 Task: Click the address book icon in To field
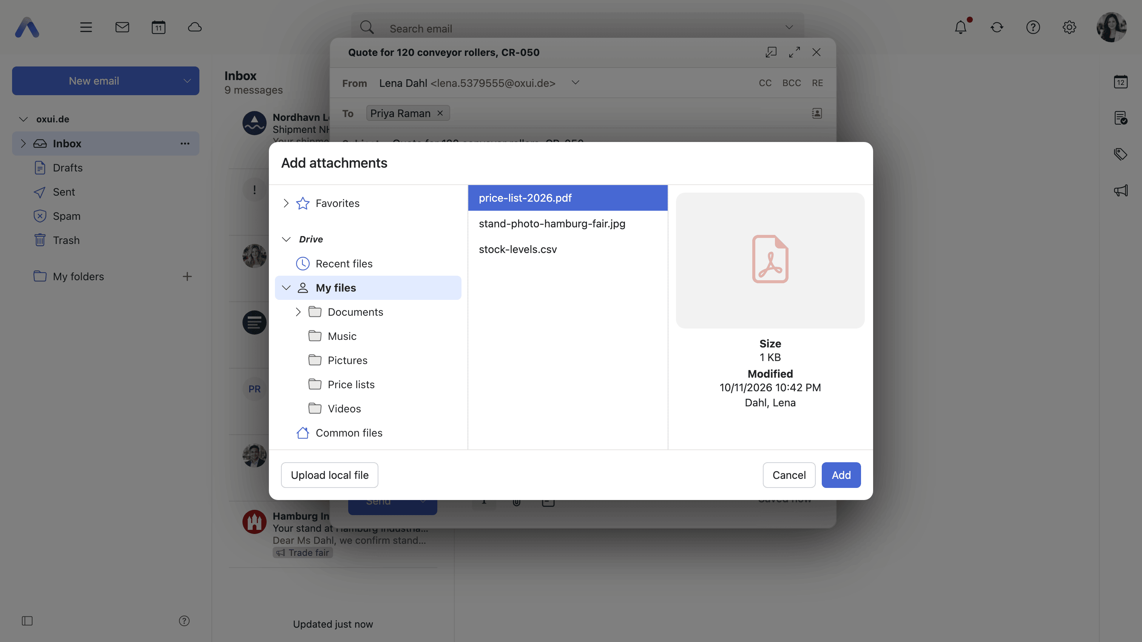pos(816,113)
